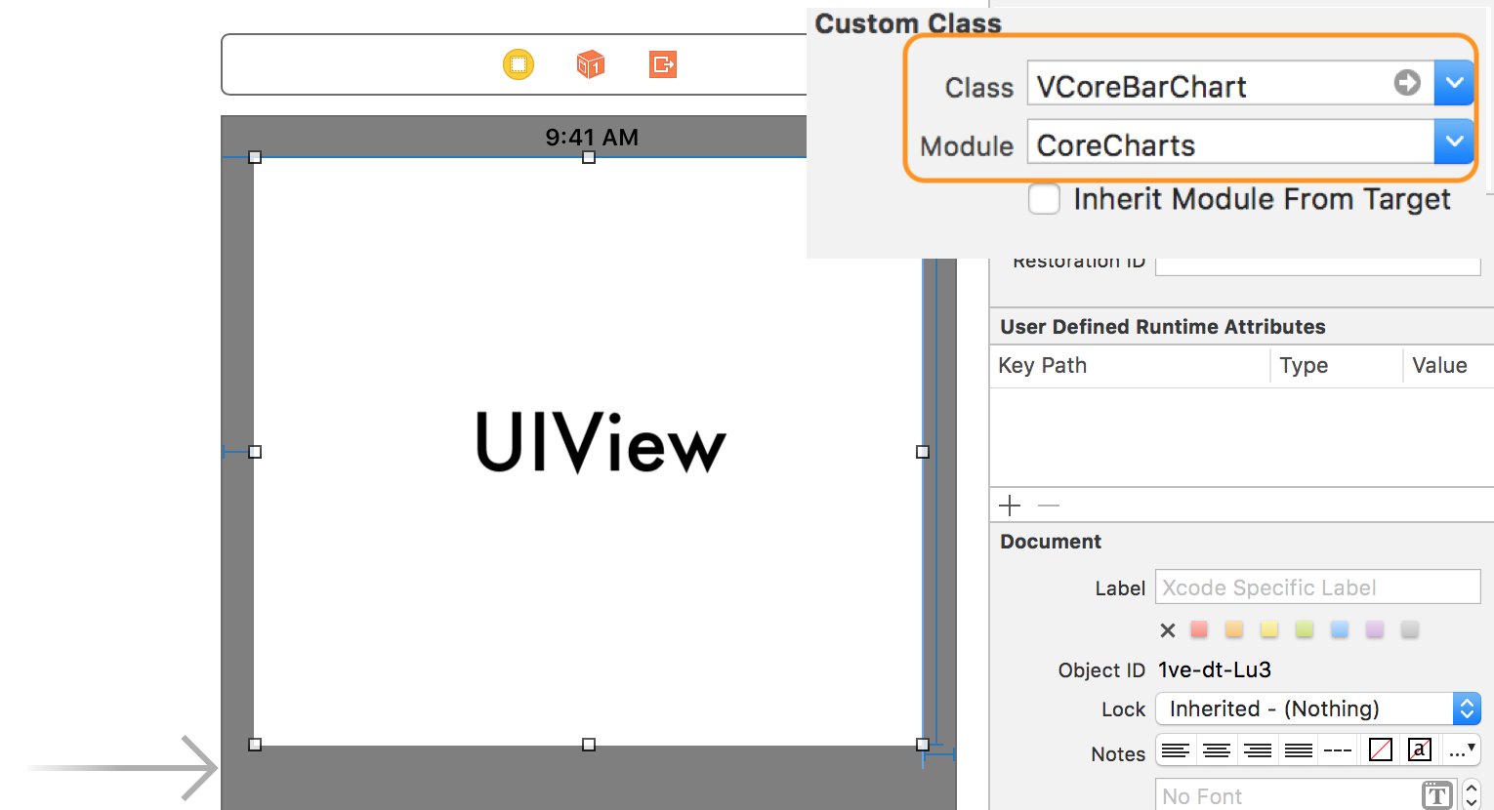The image size is (1494, 810).
Task: Clear label color with the X
Action: click(x=1167, y=630)
